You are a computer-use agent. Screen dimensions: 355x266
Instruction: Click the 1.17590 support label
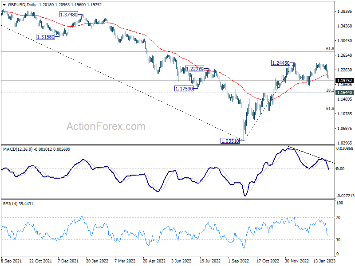click(x=183, y=89)
